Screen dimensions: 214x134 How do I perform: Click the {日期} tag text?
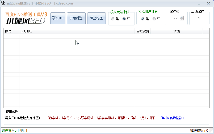coord(122,118)
